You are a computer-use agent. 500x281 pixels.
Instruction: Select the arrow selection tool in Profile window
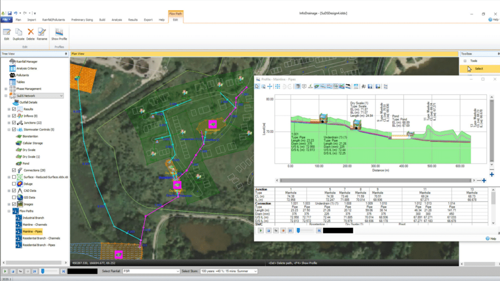(x=257, y=86)
